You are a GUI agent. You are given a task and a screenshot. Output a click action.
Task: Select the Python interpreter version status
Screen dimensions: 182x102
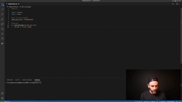(x=171, y=101)
